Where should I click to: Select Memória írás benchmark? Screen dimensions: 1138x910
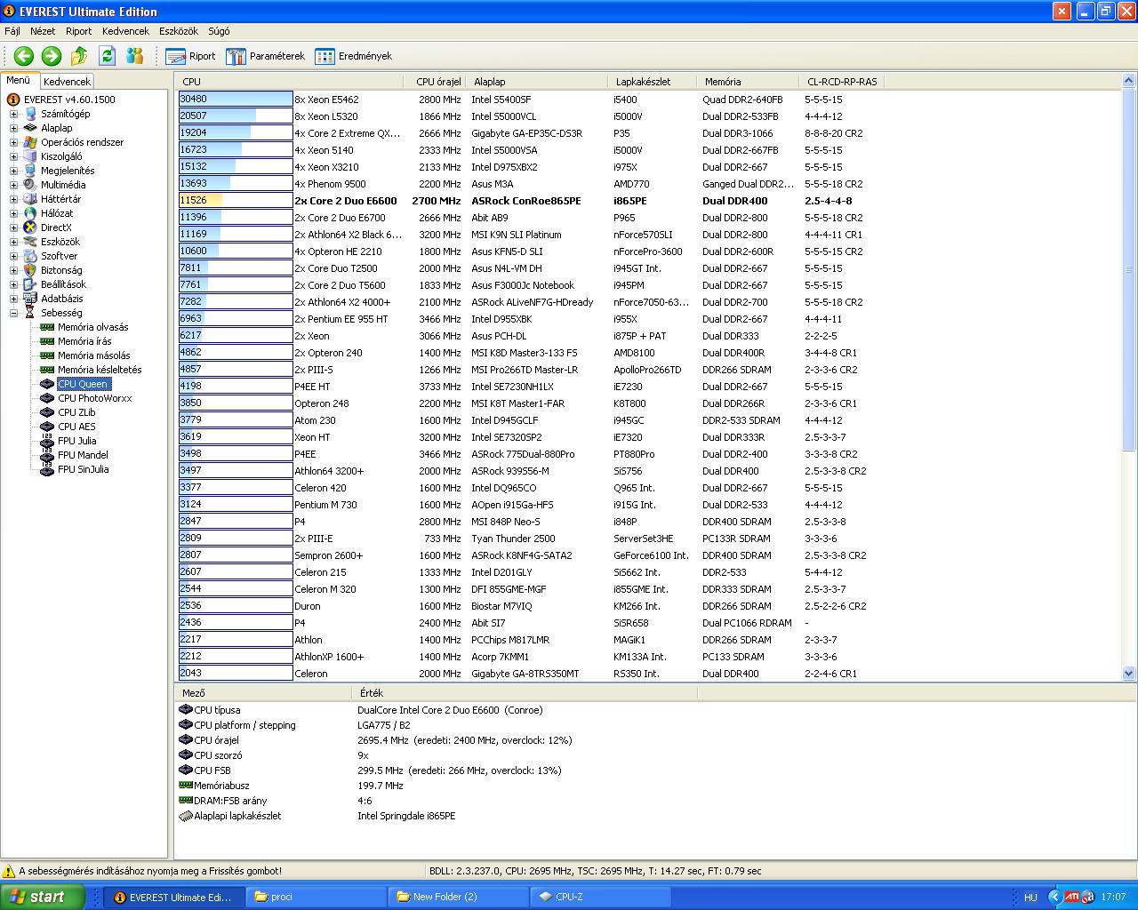[x=84, y=341]
